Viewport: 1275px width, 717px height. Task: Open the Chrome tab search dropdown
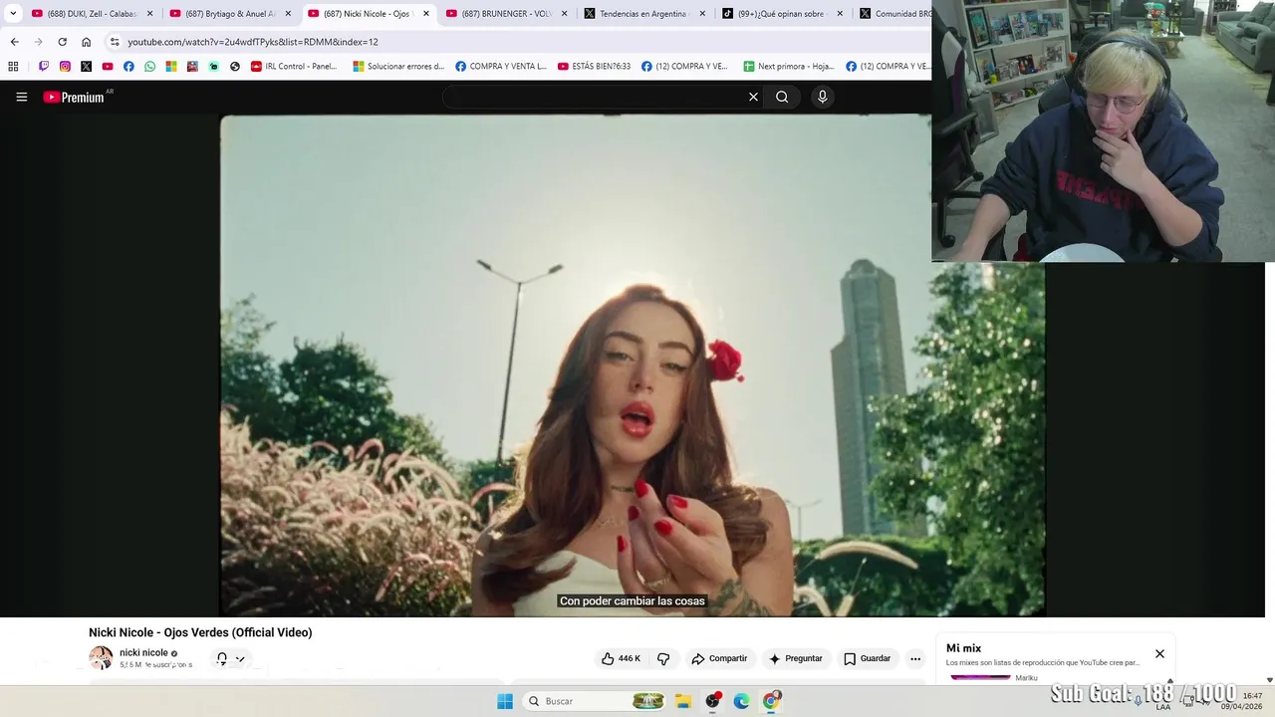click(13, 14)
